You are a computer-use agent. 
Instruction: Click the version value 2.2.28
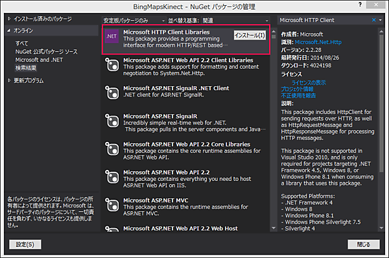[x=313, y=50]
